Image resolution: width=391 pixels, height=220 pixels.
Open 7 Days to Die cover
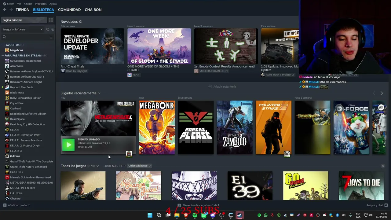[x=361, y=186]
